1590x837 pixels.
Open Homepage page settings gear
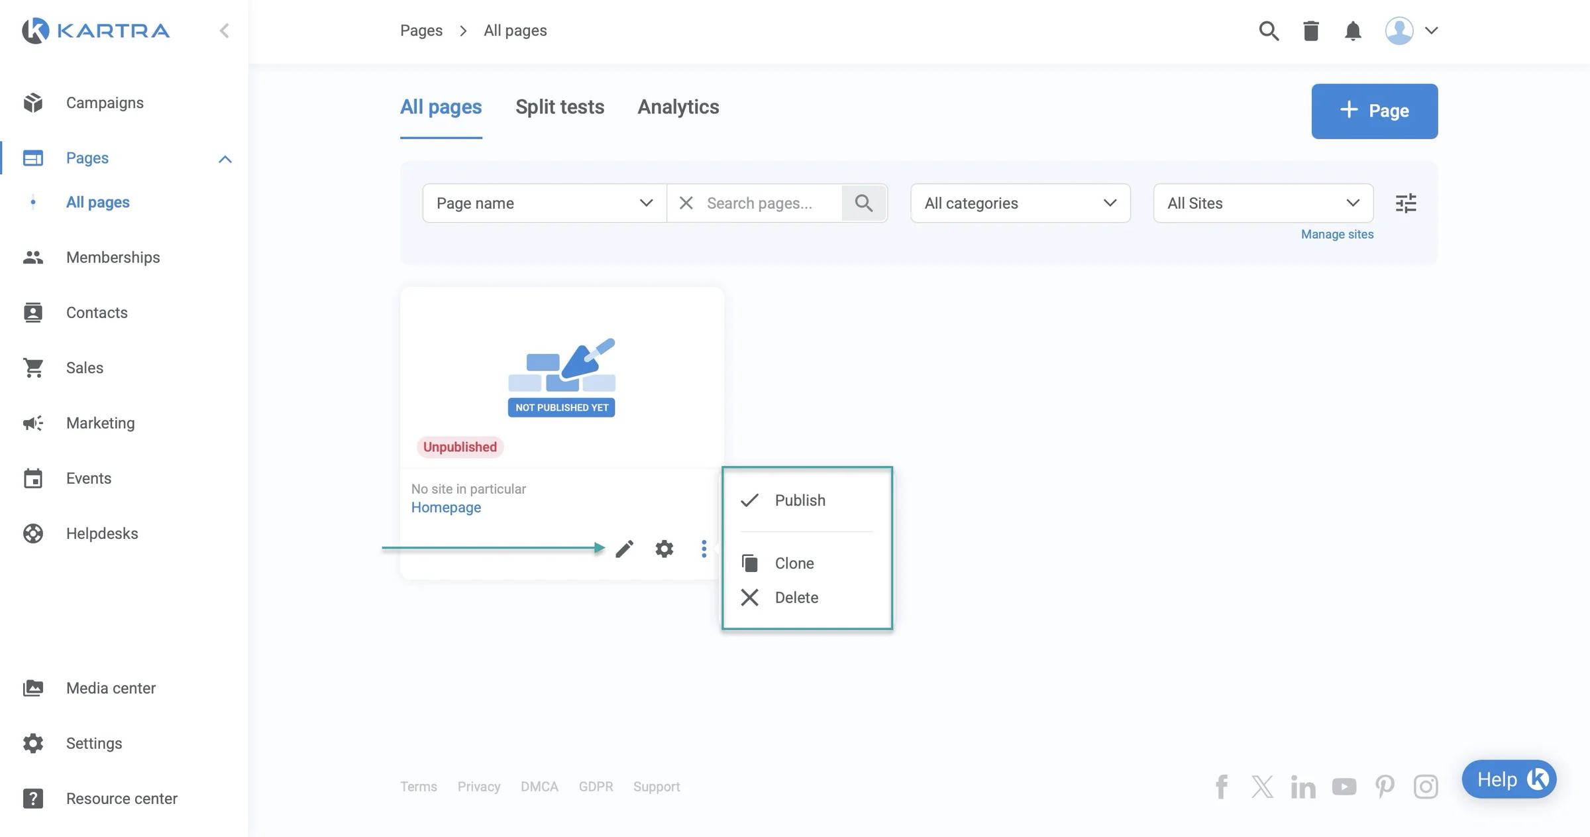click(x=664, y=549)
